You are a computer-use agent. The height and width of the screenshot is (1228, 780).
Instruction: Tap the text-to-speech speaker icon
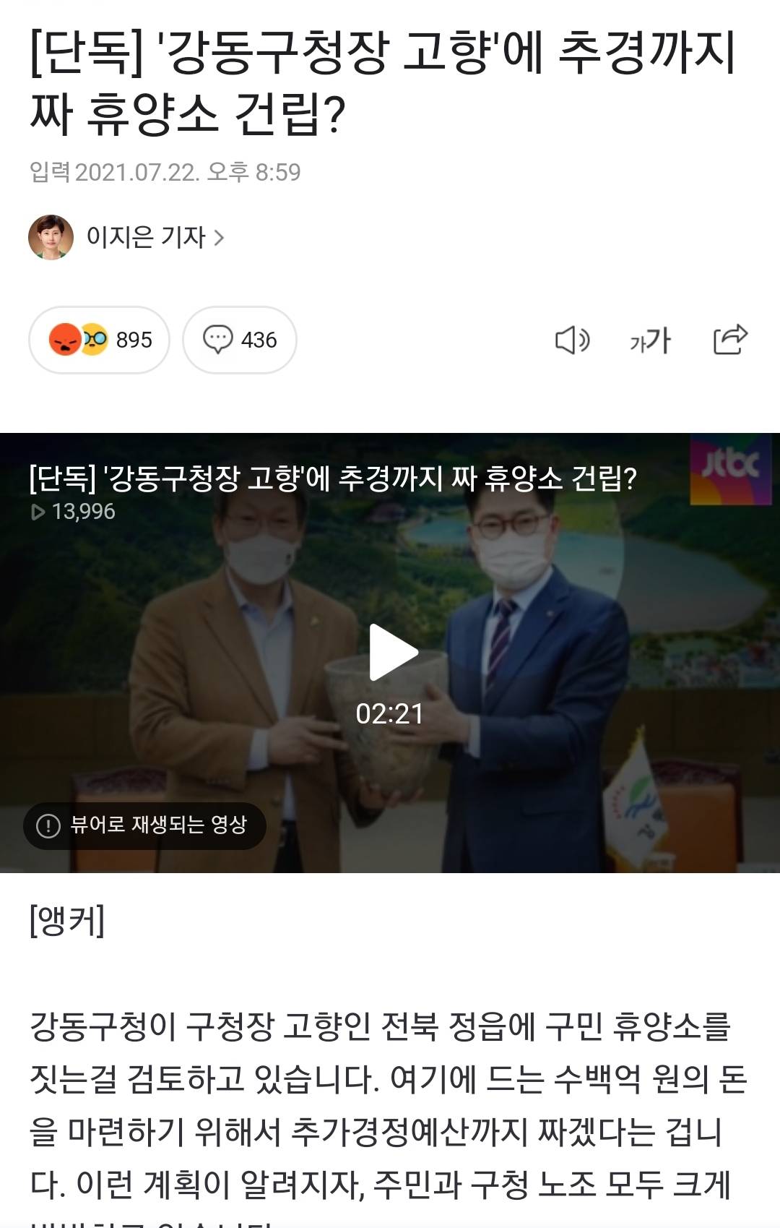point(572,340)
